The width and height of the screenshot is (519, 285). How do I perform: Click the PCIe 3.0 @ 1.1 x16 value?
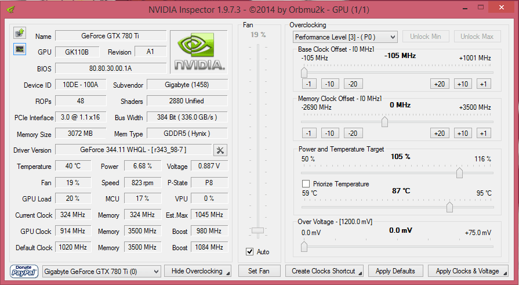[x=81, y=117]
